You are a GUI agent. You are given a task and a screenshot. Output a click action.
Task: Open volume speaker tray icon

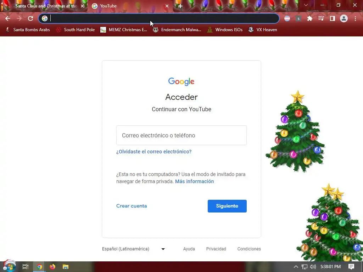(x=313, y=267)
